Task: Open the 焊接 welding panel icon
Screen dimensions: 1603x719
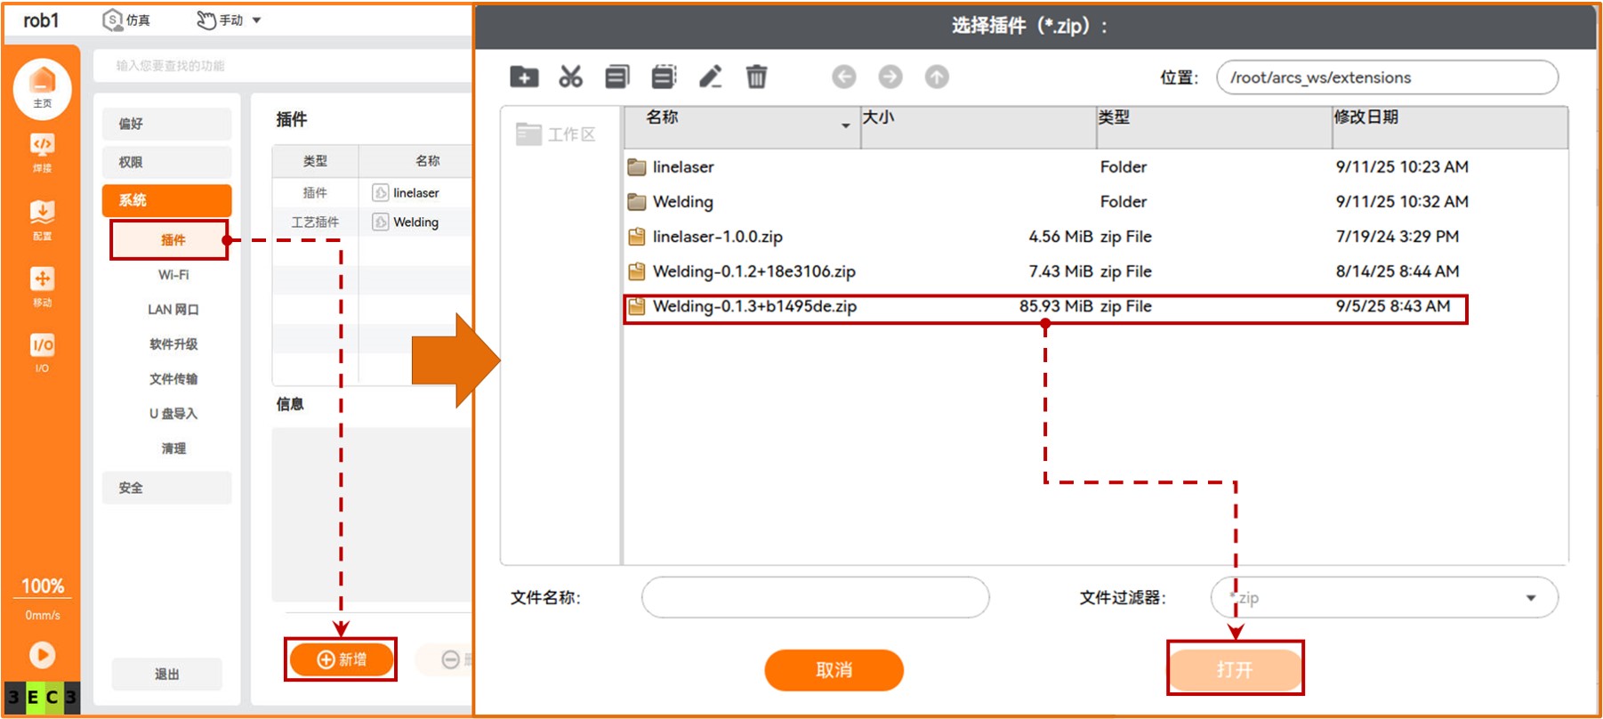Action: pyautogui.click(x=42, y=151)
